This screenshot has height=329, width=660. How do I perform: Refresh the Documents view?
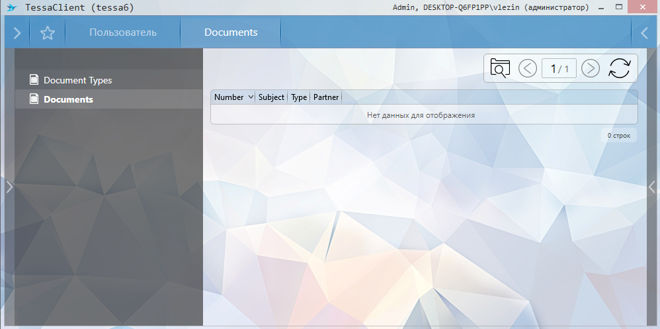619,68
